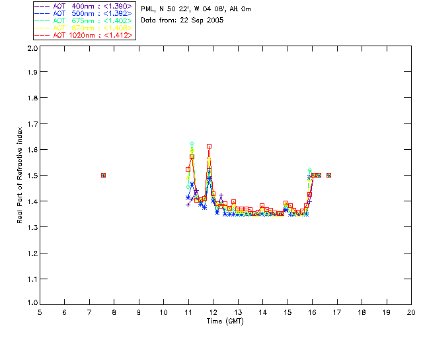Screen dimensions: 423x338
Task: Select the green diamond peak above 1.6 near 11
Action: 192,144
